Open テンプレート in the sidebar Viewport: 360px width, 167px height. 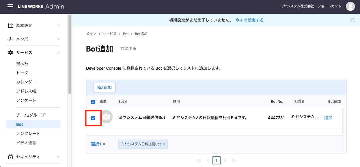[28, 134]
